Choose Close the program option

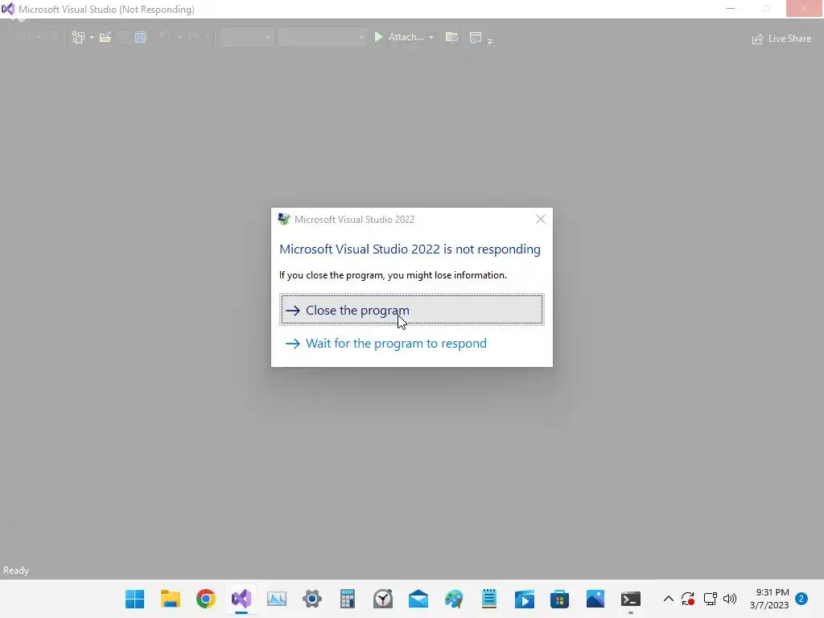tap(412, 310)
